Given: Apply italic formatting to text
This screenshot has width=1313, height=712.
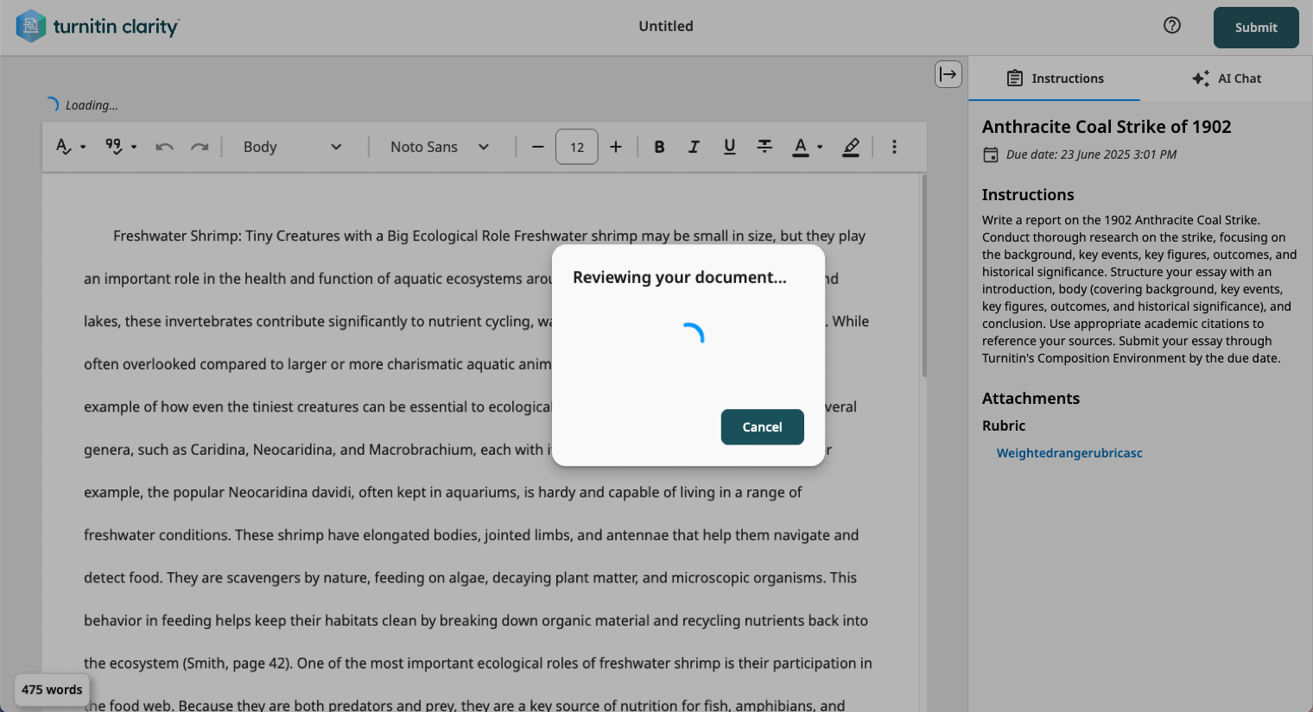Looking at the screenshot, I should click(694, 147).
